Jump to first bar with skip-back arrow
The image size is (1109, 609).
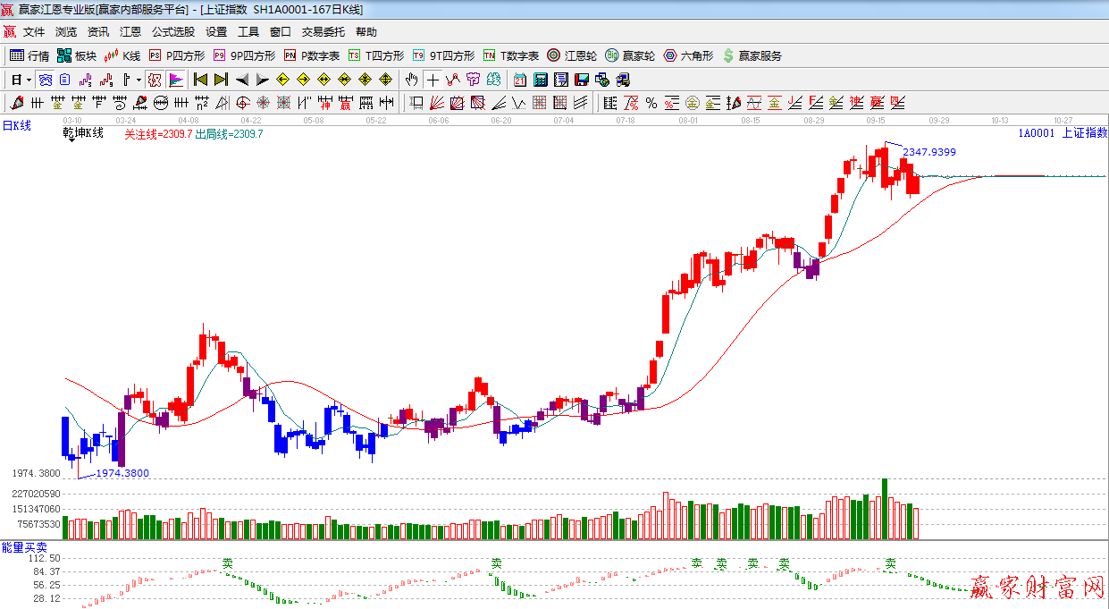[x=201, y=80]
